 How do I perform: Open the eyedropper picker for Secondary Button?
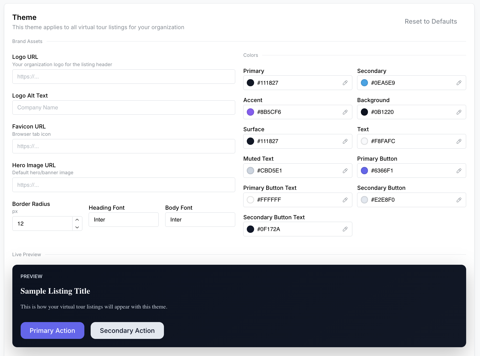(x=459, y=200)
